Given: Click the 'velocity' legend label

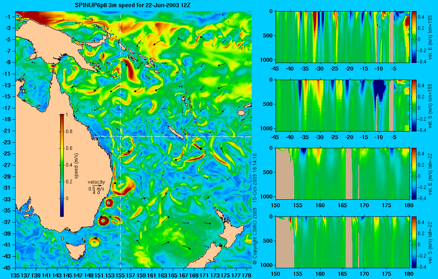Looking at the screenshot, I should 96,182.
